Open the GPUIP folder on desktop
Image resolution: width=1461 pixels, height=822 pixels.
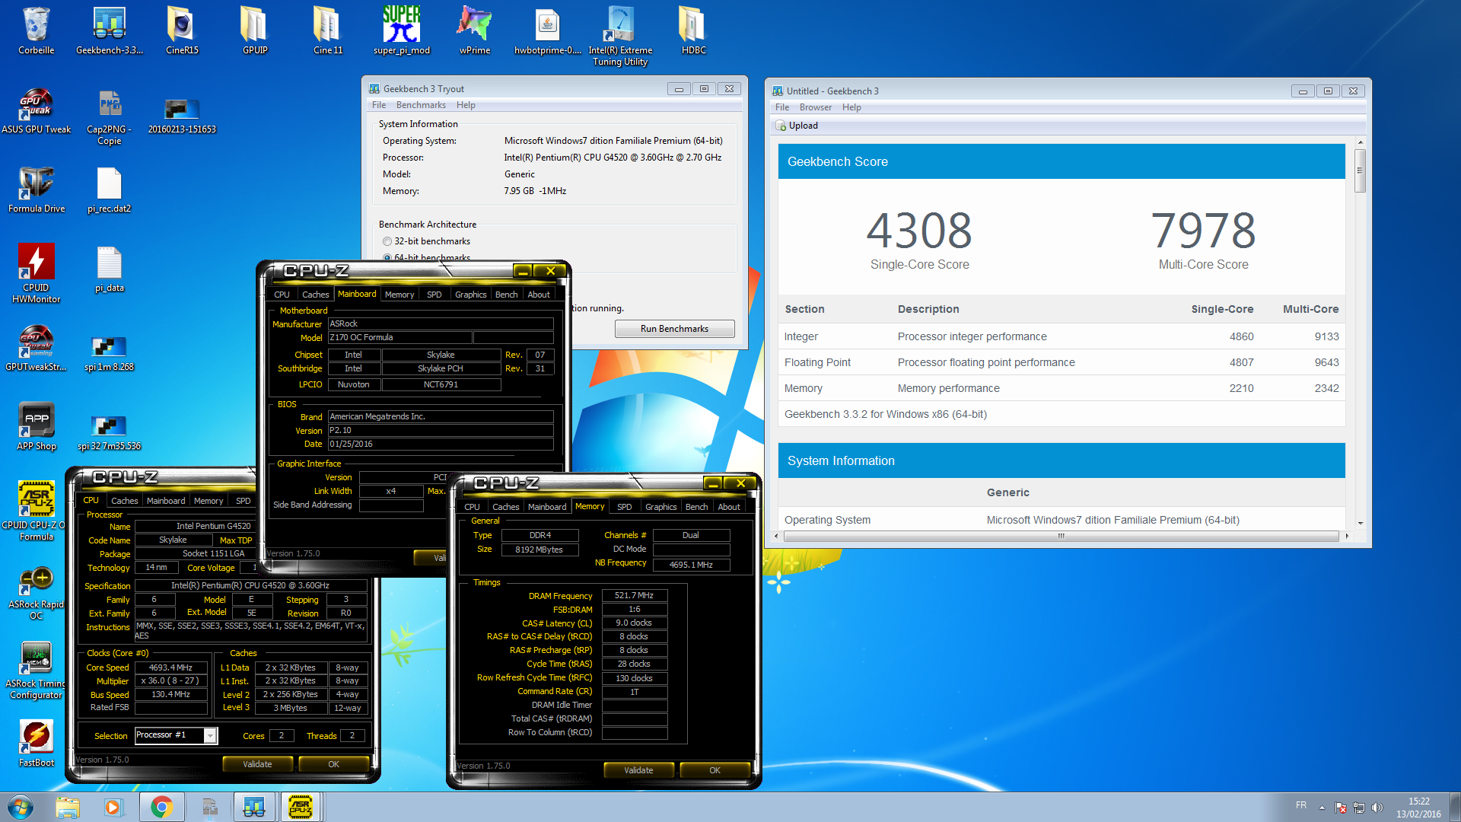[255, 30]
